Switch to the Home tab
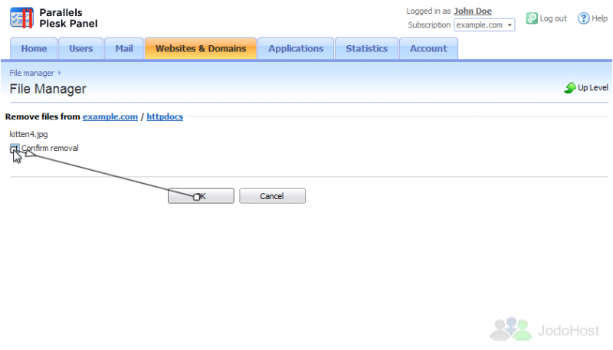This screenshot has width=613, height=350. pos(34,48)
